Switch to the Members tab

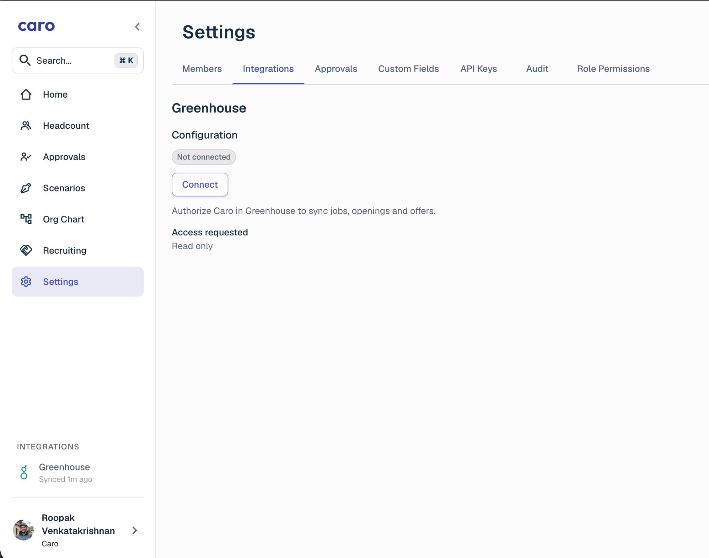[x=202, y=69]
